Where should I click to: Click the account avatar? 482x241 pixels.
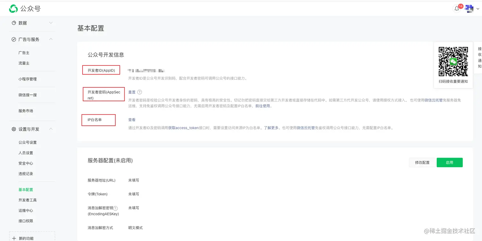(469, 9)
